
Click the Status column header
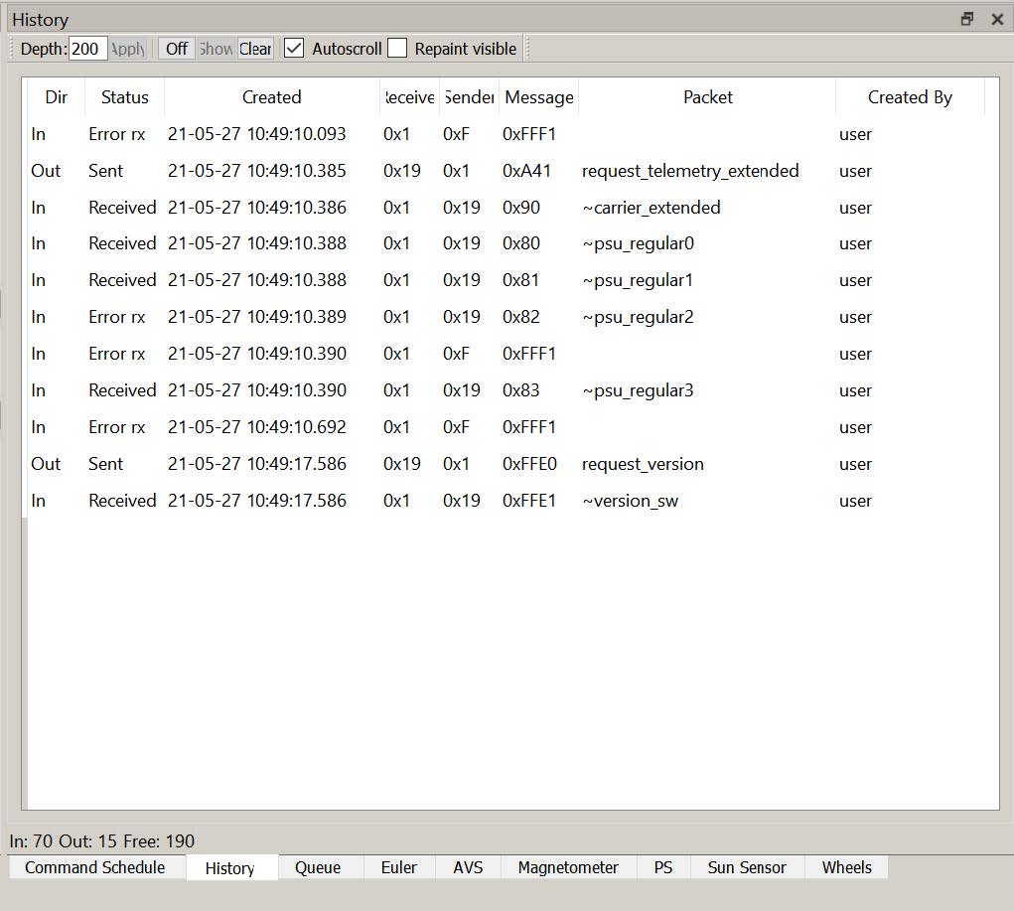[124, 97]
